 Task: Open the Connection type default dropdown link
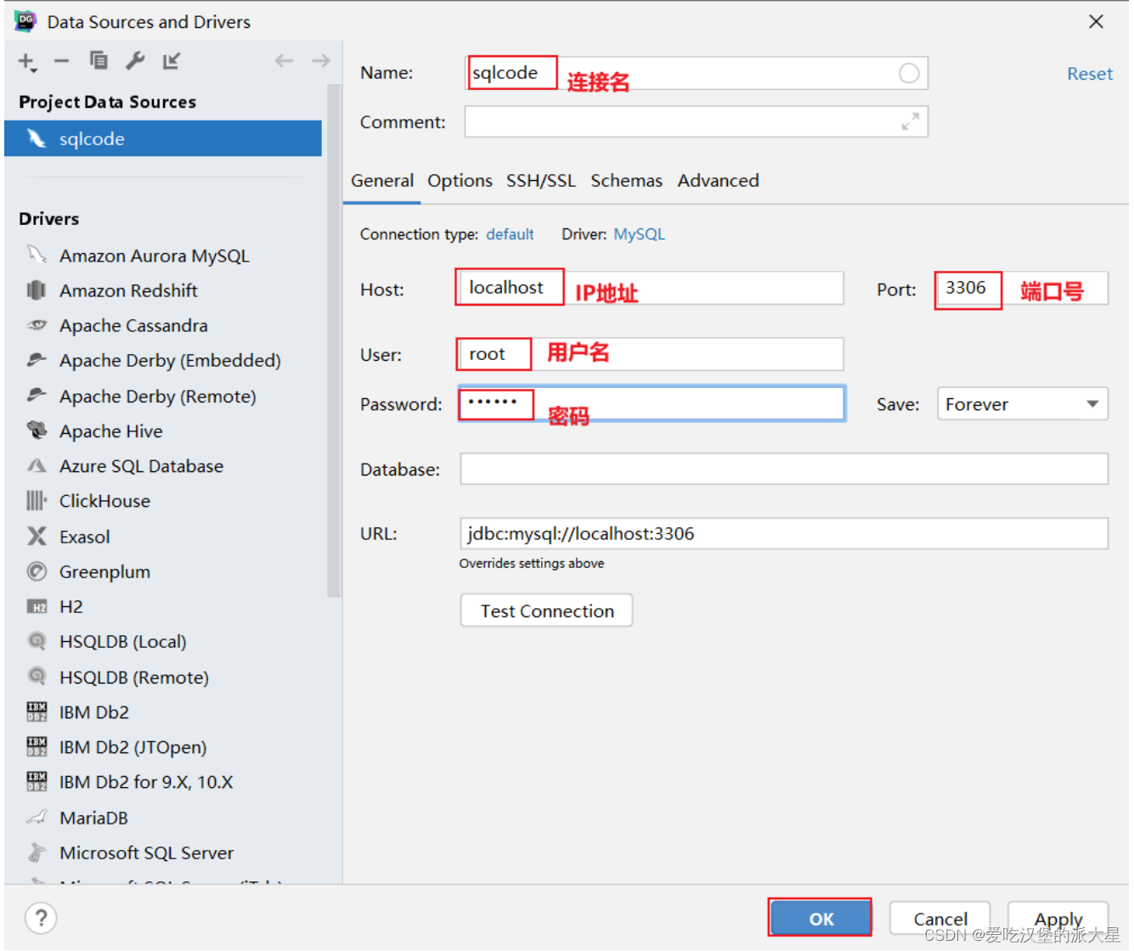tap(510, 234)
